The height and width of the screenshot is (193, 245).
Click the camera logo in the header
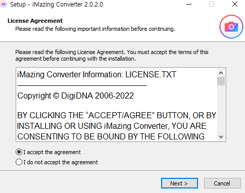tap(231, 27)
